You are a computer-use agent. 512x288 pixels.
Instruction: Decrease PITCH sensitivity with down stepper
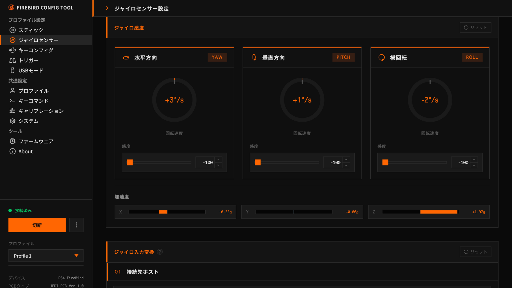point(346,166)
